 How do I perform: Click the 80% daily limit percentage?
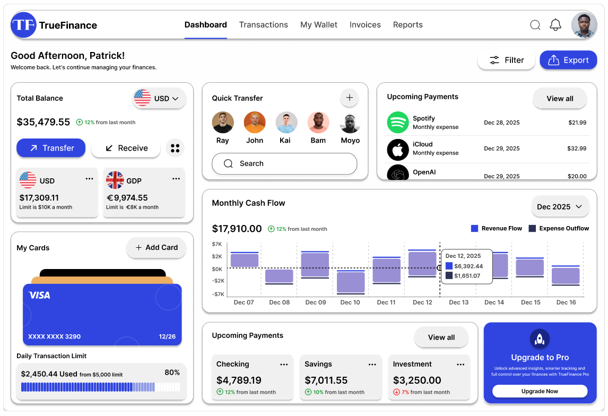coord(172,372)
